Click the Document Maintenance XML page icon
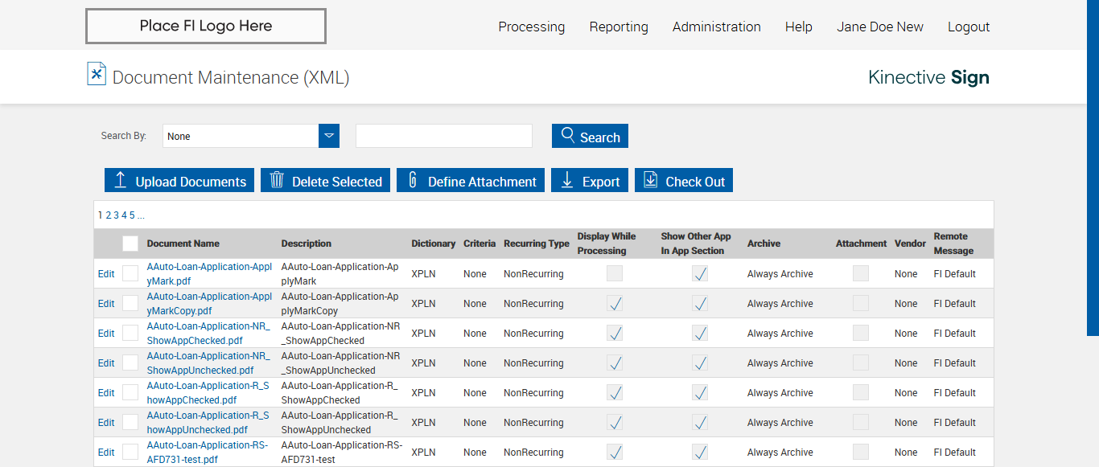 tap(97, 74)
